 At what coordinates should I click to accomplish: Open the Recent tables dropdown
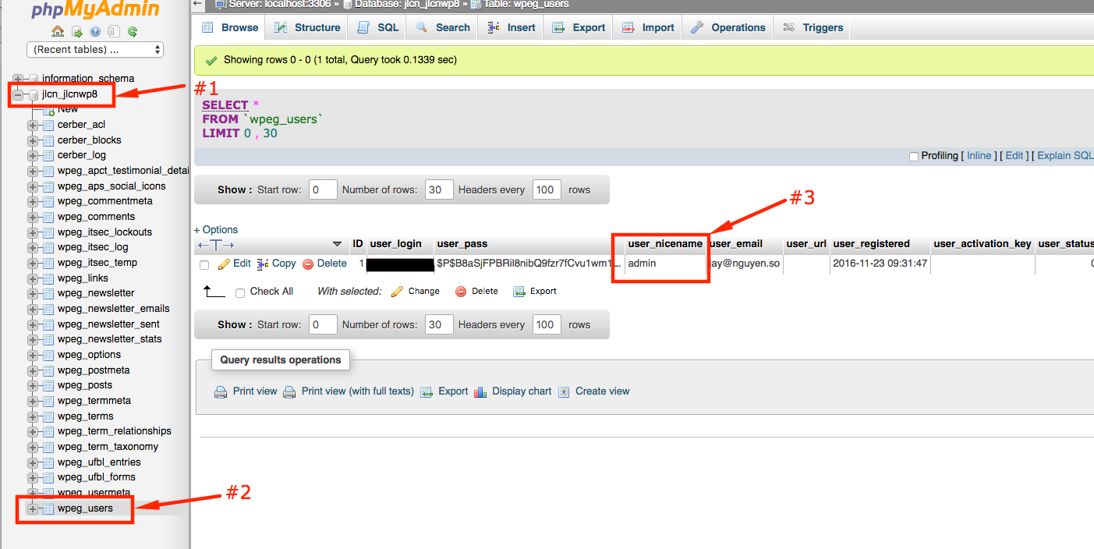95,50
